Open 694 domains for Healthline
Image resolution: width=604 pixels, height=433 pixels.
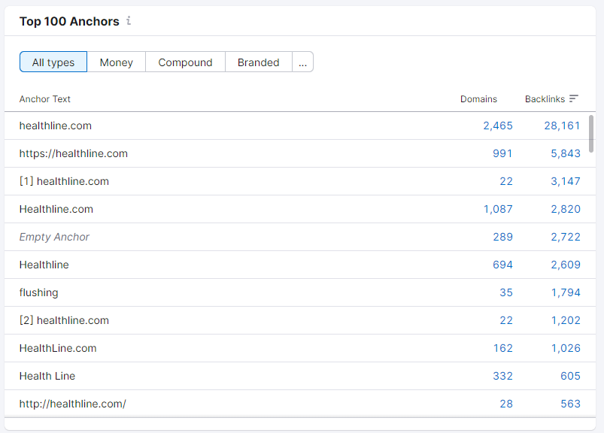coord(502,265)
